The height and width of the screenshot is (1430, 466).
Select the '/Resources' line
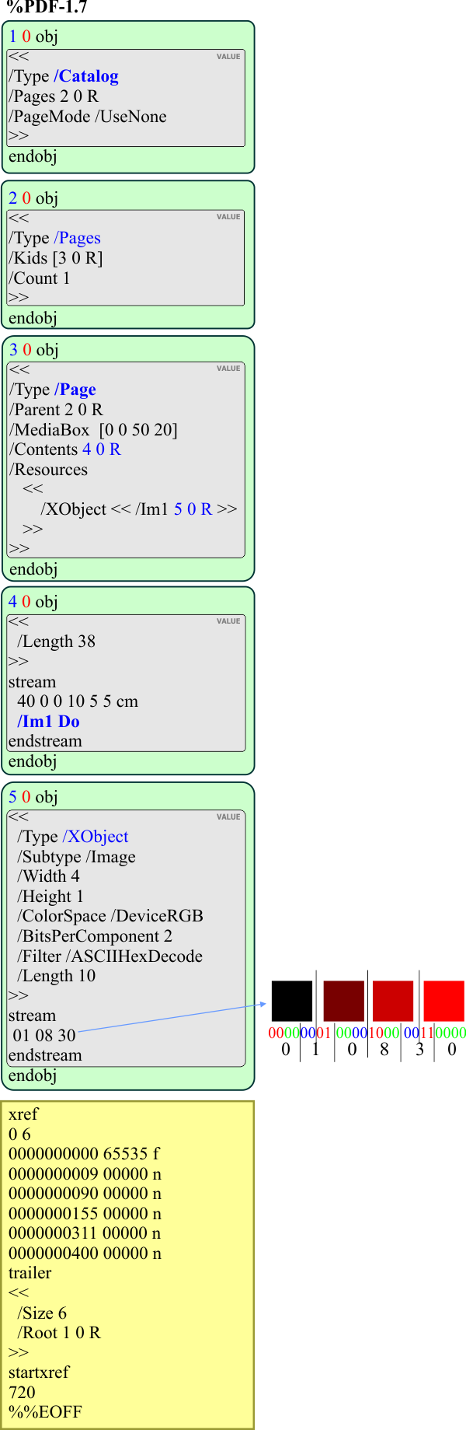48,470
